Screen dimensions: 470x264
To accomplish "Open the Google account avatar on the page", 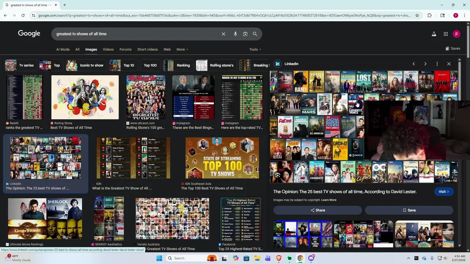I will [456, 34].
